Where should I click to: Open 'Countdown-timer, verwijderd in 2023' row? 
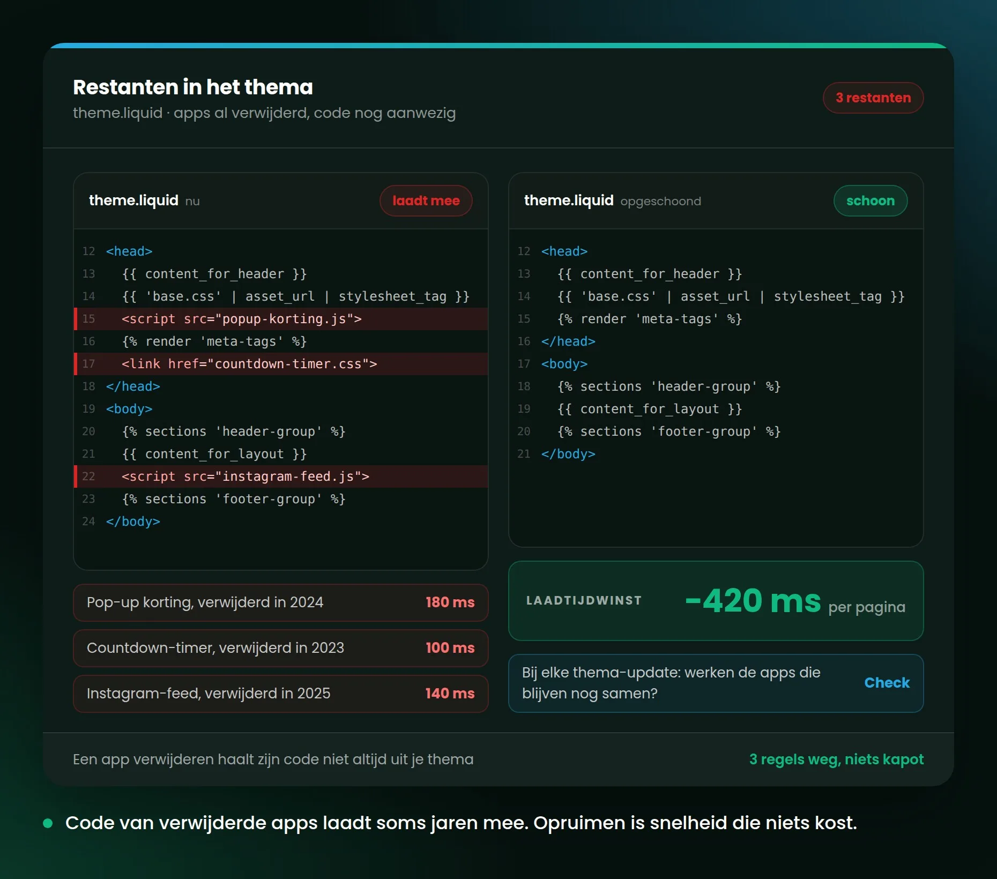pos(281,648)
